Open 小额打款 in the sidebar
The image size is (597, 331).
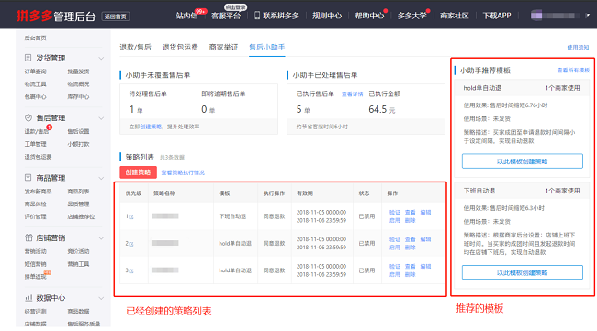[x=78, y=144]
